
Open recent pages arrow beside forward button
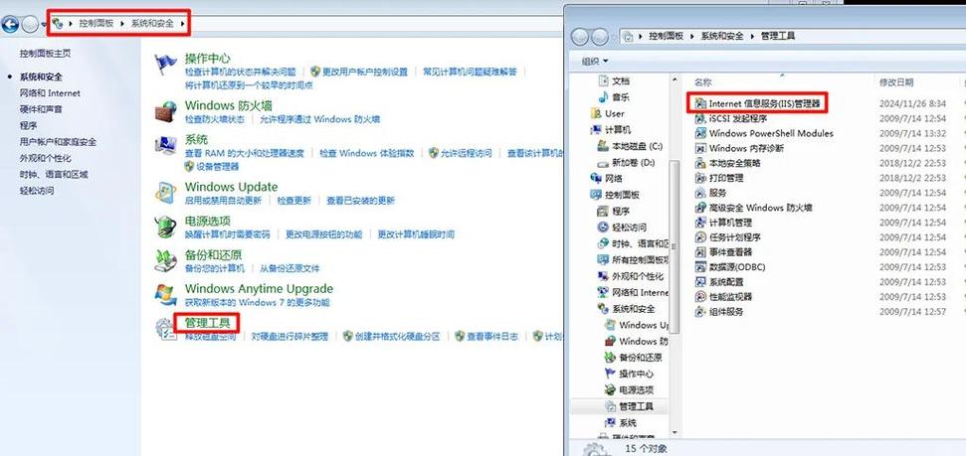44,25
